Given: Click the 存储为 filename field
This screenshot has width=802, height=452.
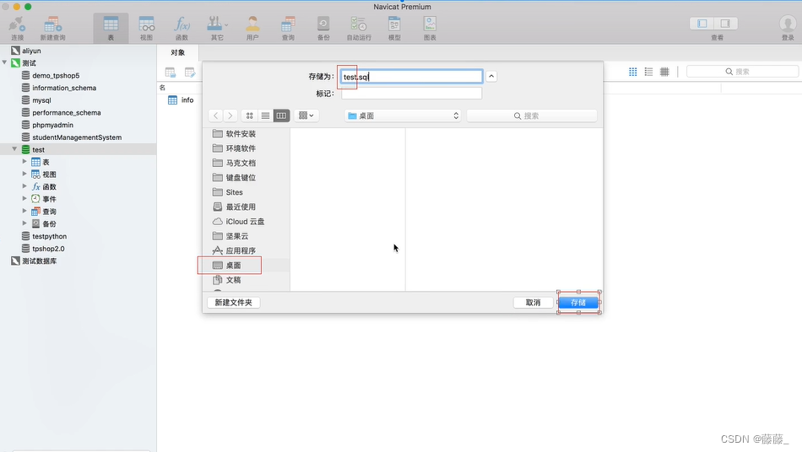Looking at the screenshot, I should pos(412,77).
